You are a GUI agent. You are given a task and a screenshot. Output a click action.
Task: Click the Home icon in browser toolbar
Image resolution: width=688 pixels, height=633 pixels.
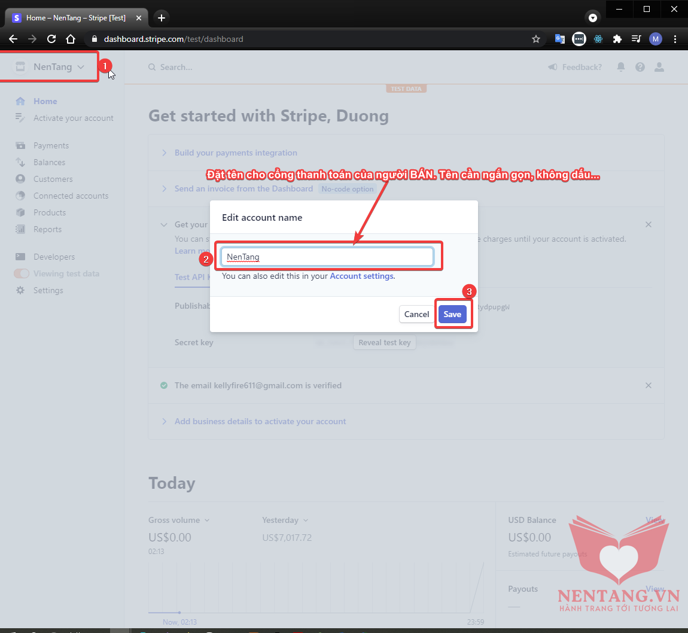71,39
